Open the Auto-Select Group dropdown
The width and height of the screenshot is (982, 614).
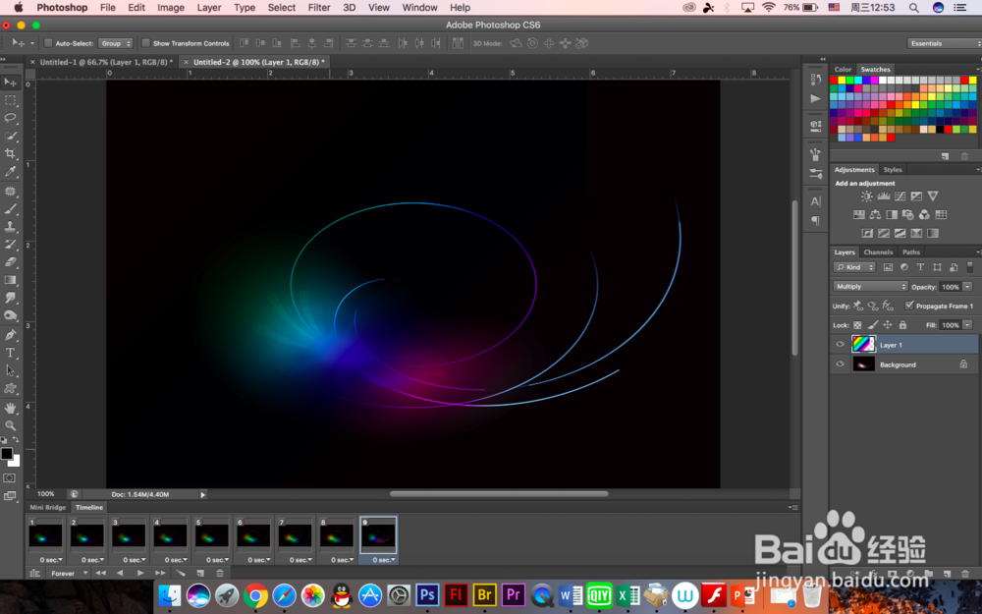coord(115,43)
